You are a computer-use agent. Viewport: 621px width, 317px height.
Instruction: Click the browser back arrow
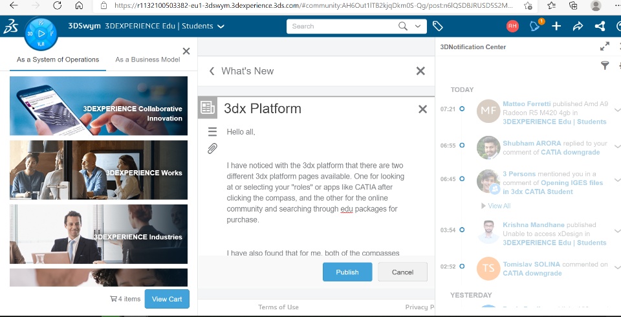(x=14, y=5)
